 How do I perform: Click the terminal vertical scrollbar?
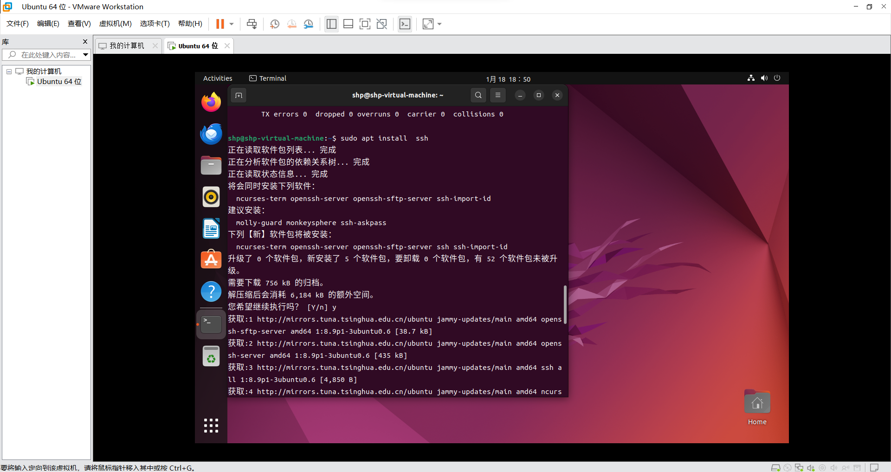(565, 304)
